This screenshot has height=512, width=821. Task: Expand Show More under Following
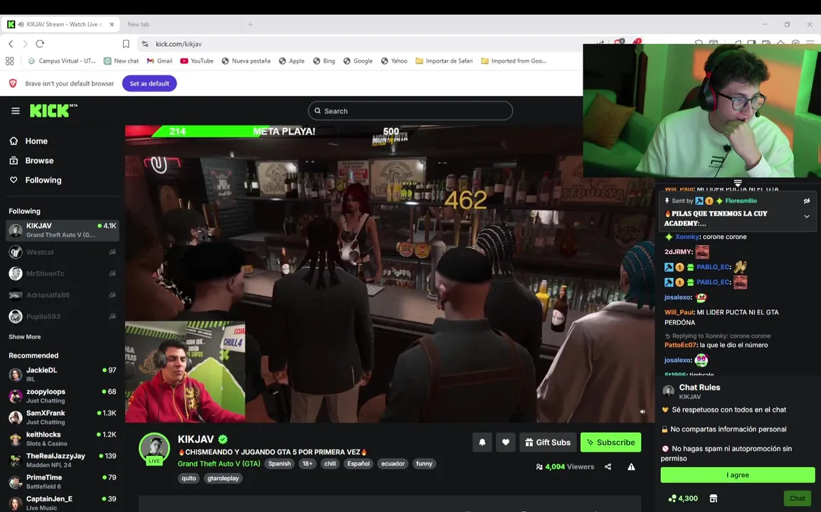(25, 336)
